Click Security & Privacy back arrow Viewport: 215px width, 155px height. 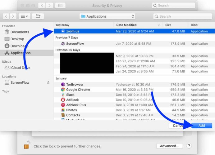click(42, 6)
